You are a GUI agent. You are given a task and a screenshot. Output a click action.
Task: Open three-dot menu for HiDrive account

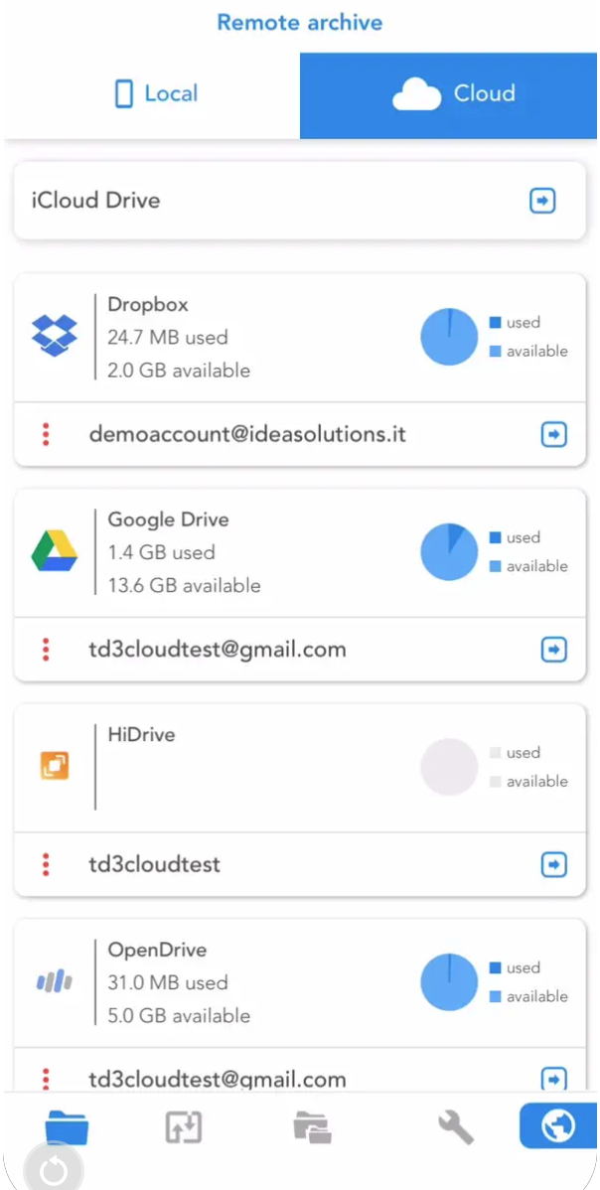click(46, 864)
